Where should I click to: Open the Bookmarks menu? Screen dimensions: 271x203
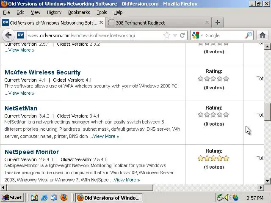pyautogui.click(x=79, y=12)
